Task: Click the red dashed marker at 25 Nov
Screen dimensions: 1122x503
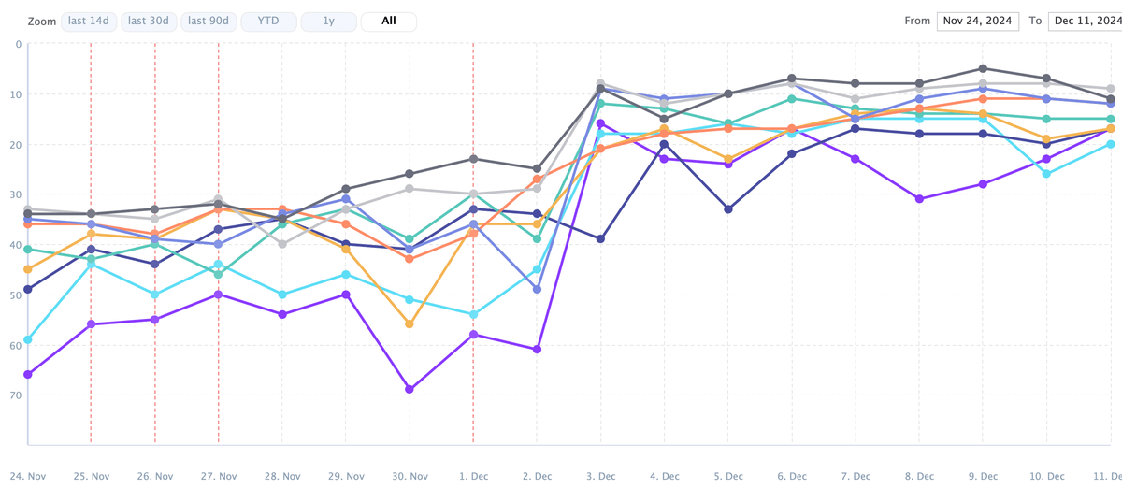Action: 91,280
